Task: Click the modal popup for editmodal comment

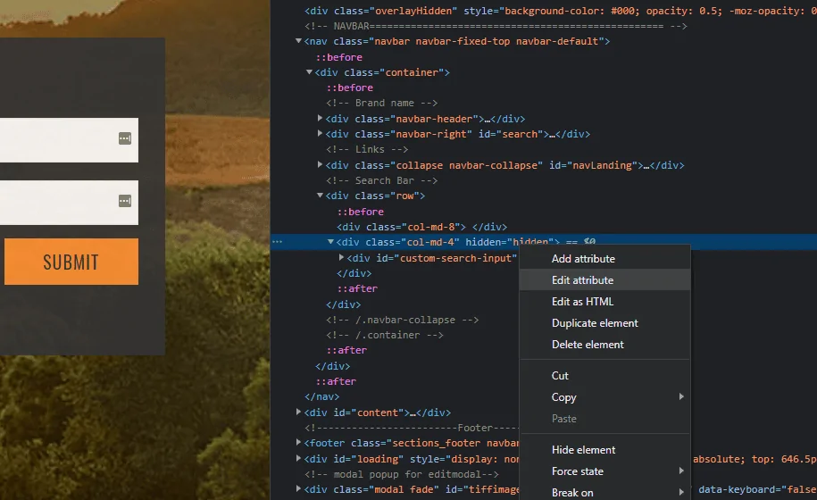Action: [402, 474]
